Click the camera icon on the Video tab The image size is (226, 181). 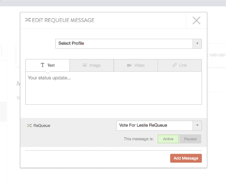(129, 65)
